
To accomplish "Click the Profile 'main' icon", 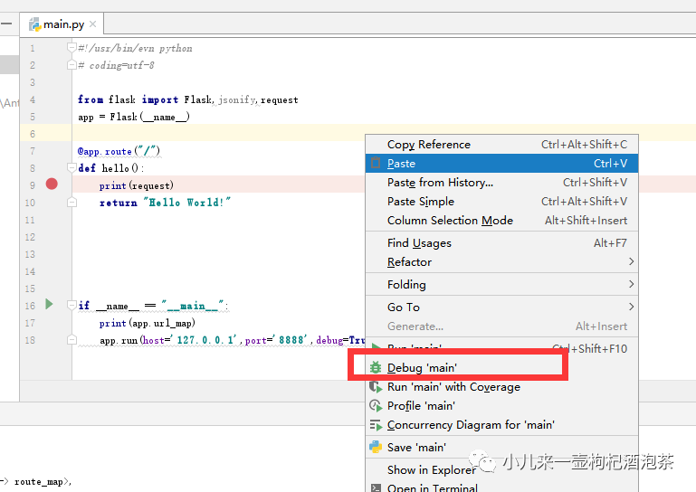I will point(376,406).
